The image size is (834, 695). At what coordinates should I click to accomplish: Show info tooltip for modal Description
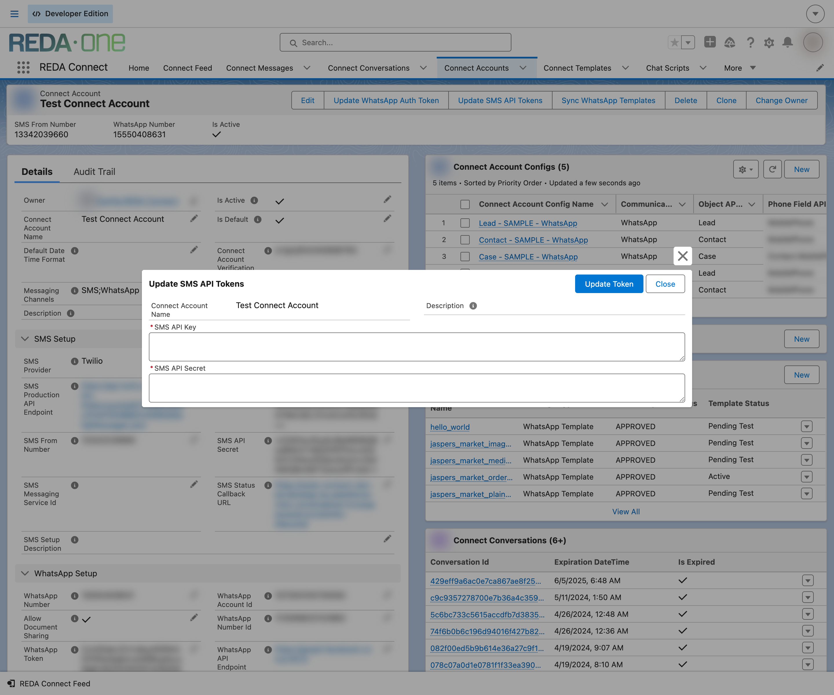point(473,306)
